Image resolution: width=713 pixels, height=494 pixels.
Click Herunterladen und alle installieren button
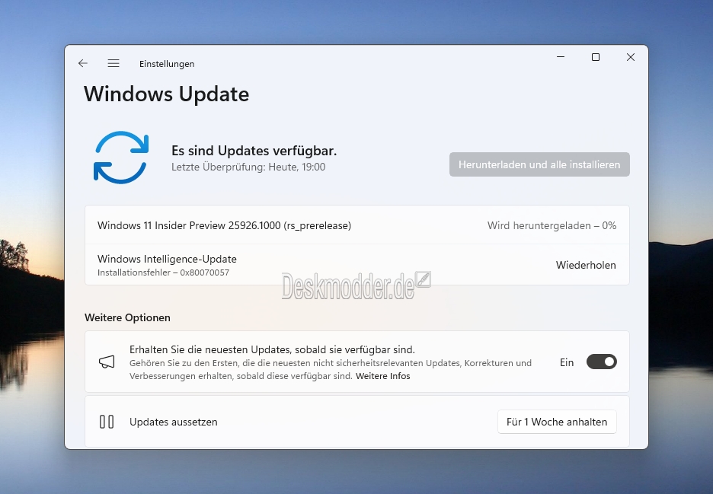539,164
